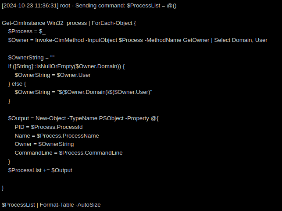Click the CommandLine property line
The width and height of the screenshot is (282, 211).
68,153
